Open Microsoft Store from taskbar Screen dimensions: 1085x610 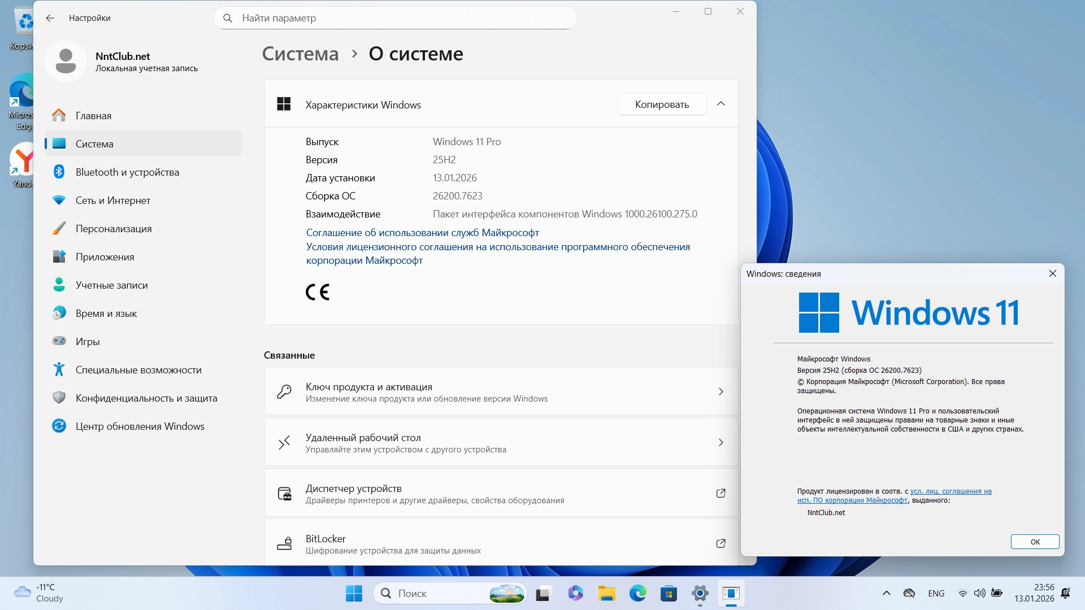click(x=669, y=593)
